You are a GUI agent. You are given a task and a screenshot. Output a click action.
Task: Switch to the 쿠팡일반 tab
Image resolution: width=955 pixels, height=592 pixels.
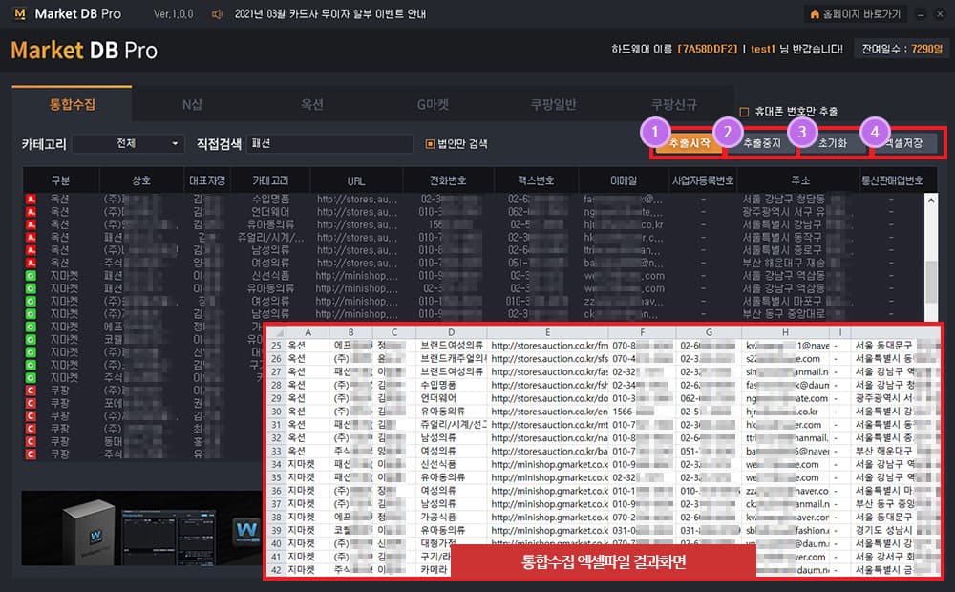(x=553, y=104)
